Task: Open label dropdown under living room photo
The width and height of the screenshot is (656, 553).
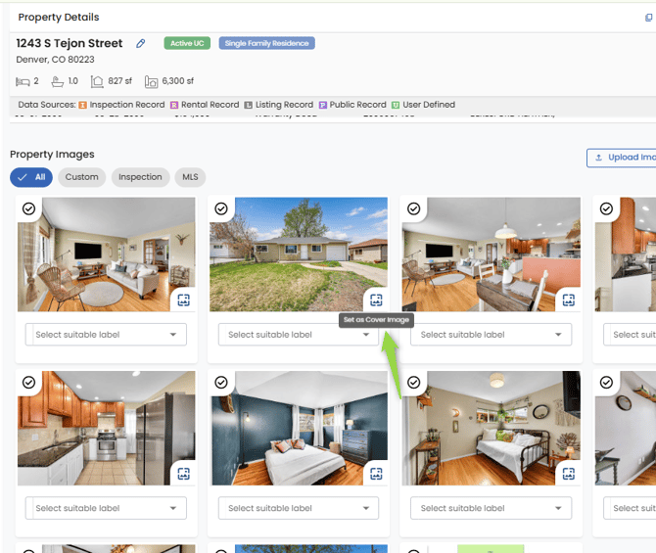Action: pyautogui.click(x=105, y=335)
